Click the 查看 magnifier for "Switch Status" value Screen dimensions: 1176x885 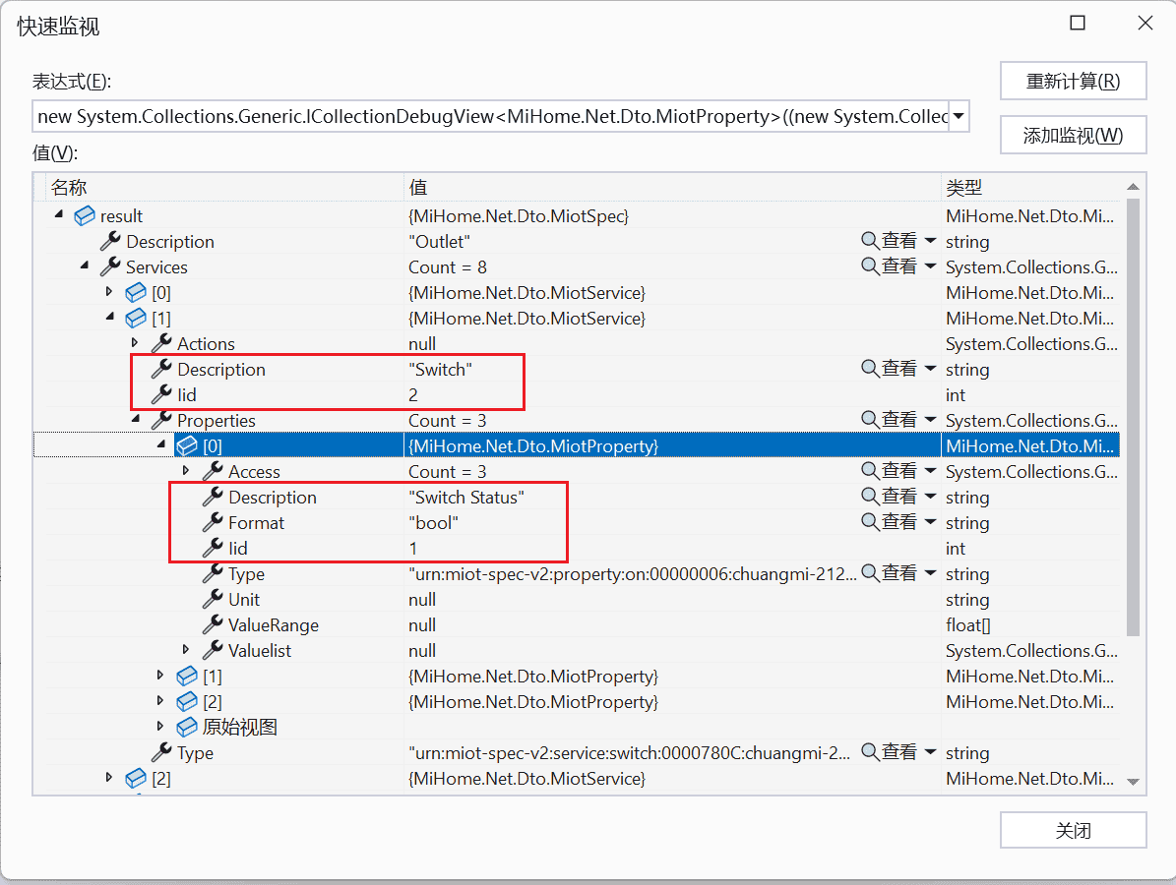(x=867, y=497)
